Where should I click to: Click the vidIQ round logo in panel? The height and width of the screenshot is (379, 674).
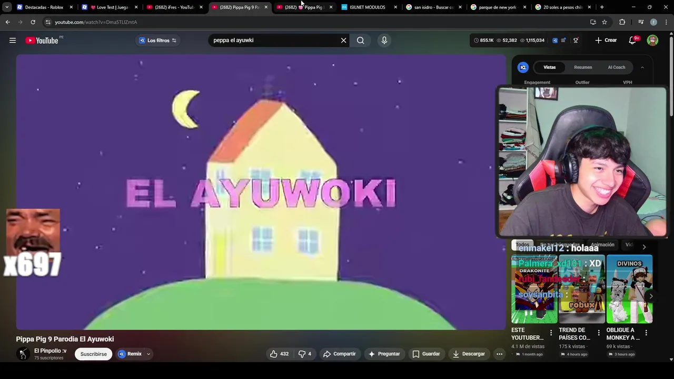coord(523,67)
